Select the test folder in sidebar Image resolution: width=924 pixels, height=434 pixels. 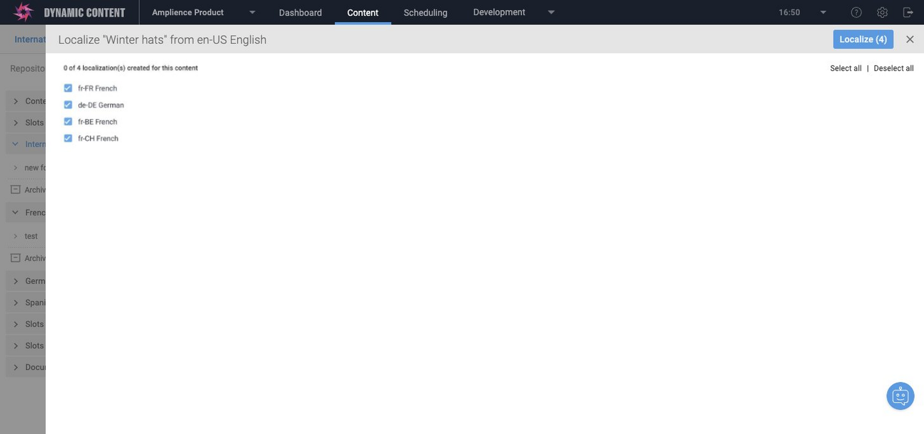(x=31, y=236)
